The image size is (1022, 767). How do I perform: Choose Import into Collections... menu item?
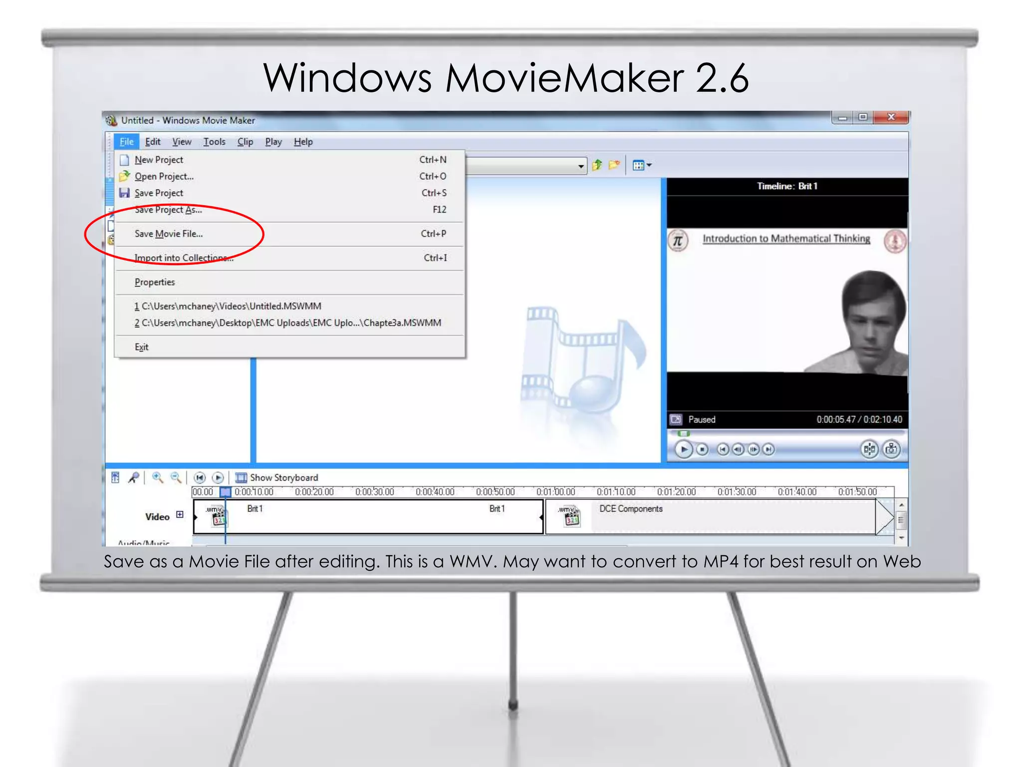coord(290,258)
